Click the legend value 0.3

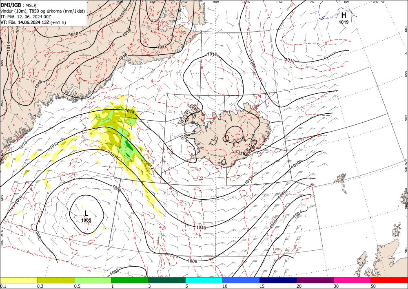[x=40, y=286]
